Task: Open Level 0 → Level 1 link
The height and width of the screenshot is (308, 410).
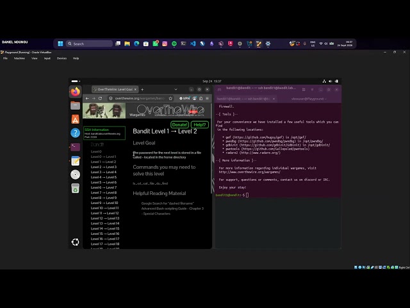Action: pyautogui.click(x=103, y=157)
